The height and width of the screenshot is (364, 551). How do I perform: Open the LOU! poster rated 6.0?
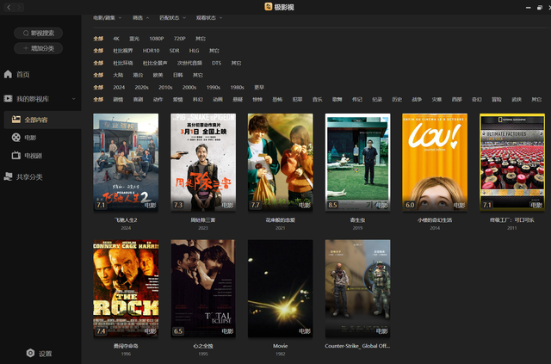(x=435, y=162)
